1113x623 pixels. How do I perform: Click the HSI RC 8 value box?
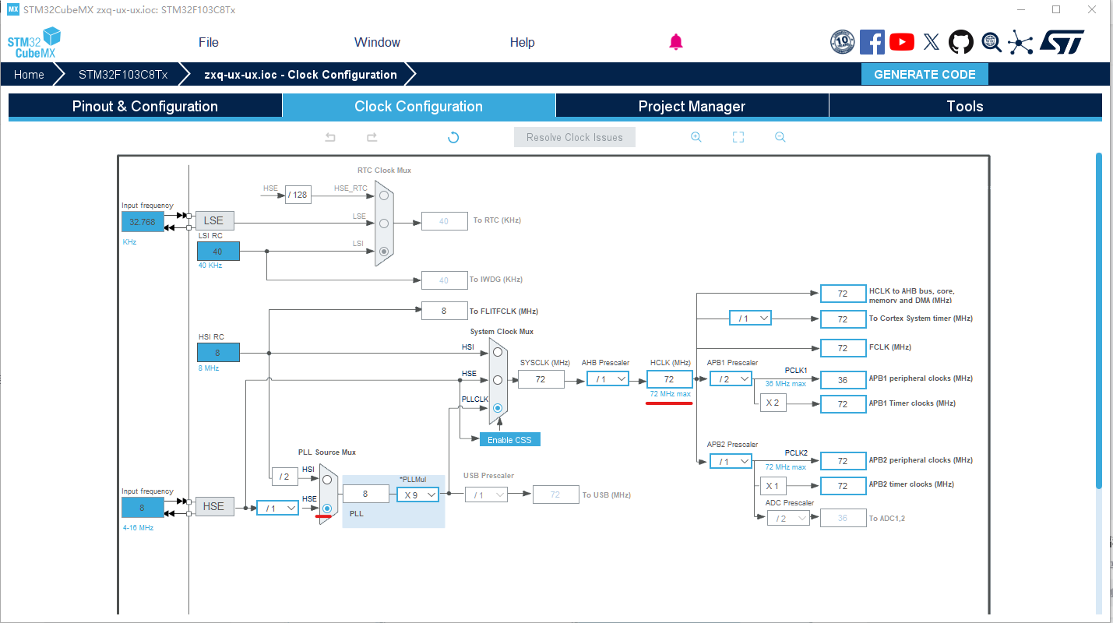click(218, 352)
